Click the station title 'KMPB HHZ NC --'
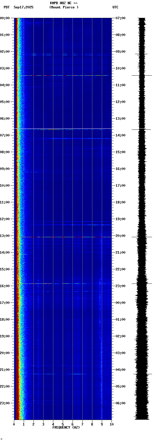 [x=64, y=3]
